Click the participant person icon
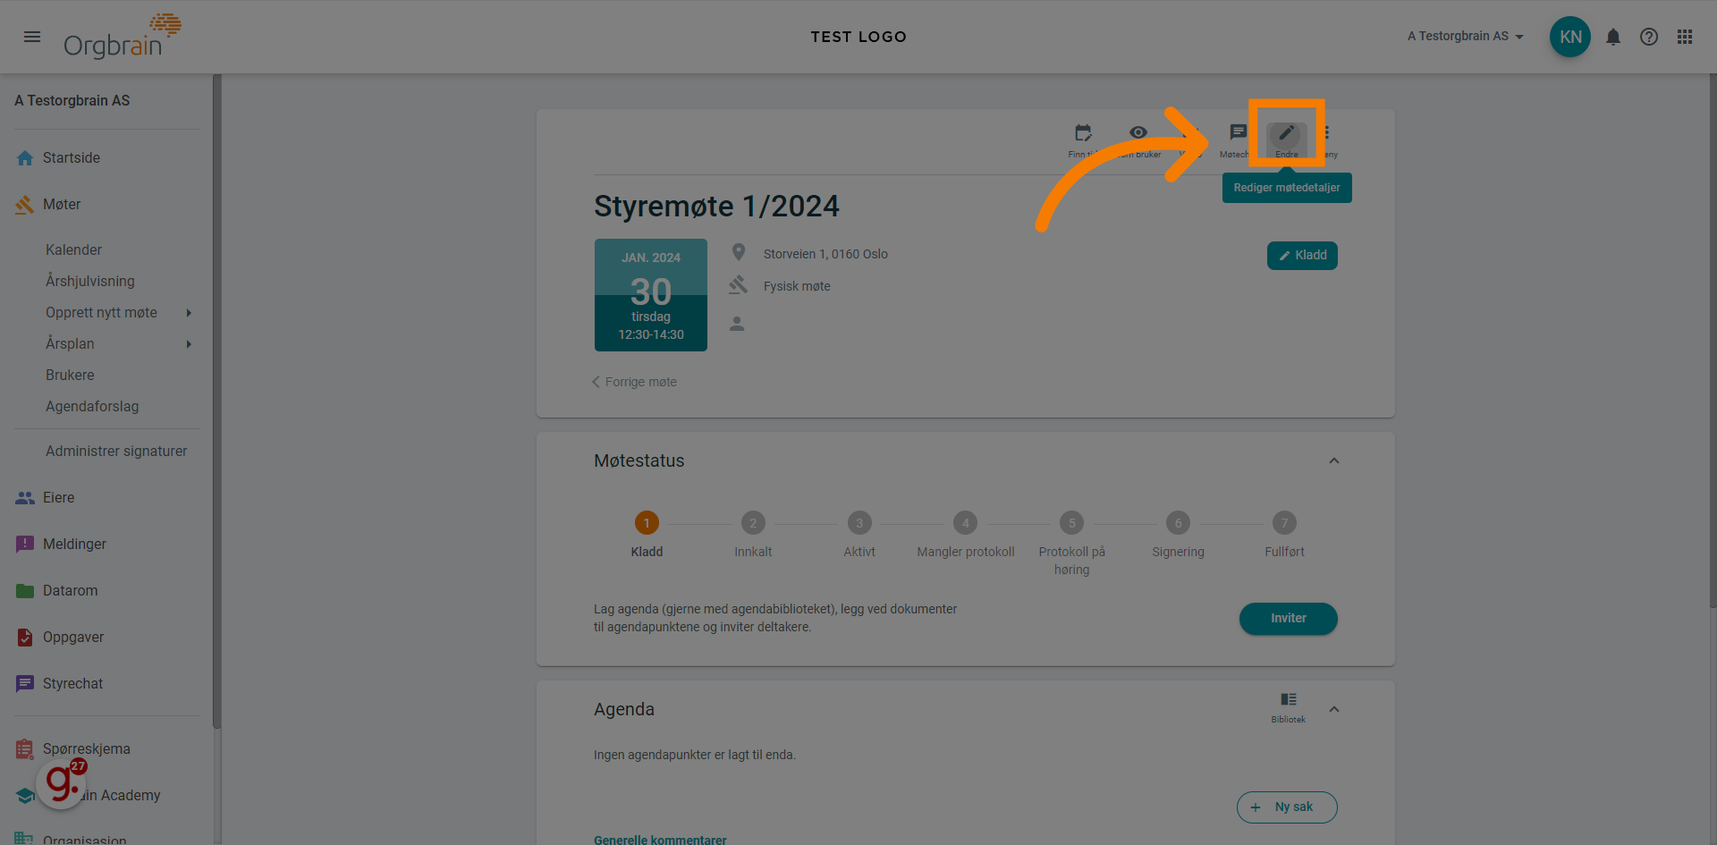 [x=737, y=324]
